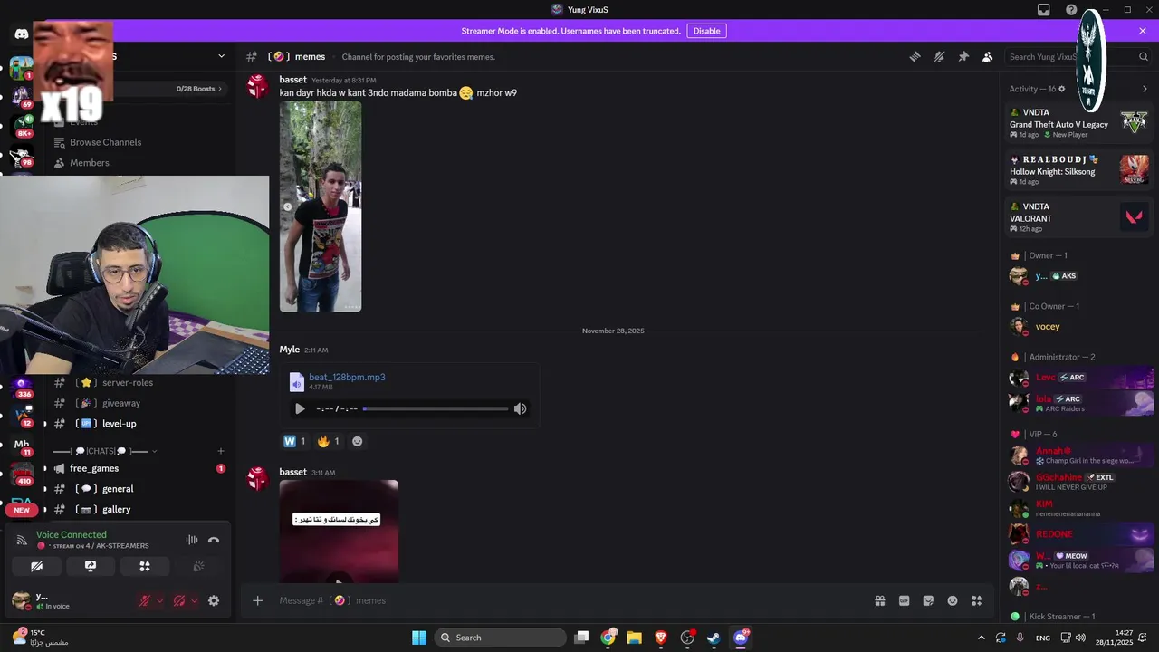Open the GIF picker
The width and height of the screenshot is (1159, 652).
[x=904, y=600]
